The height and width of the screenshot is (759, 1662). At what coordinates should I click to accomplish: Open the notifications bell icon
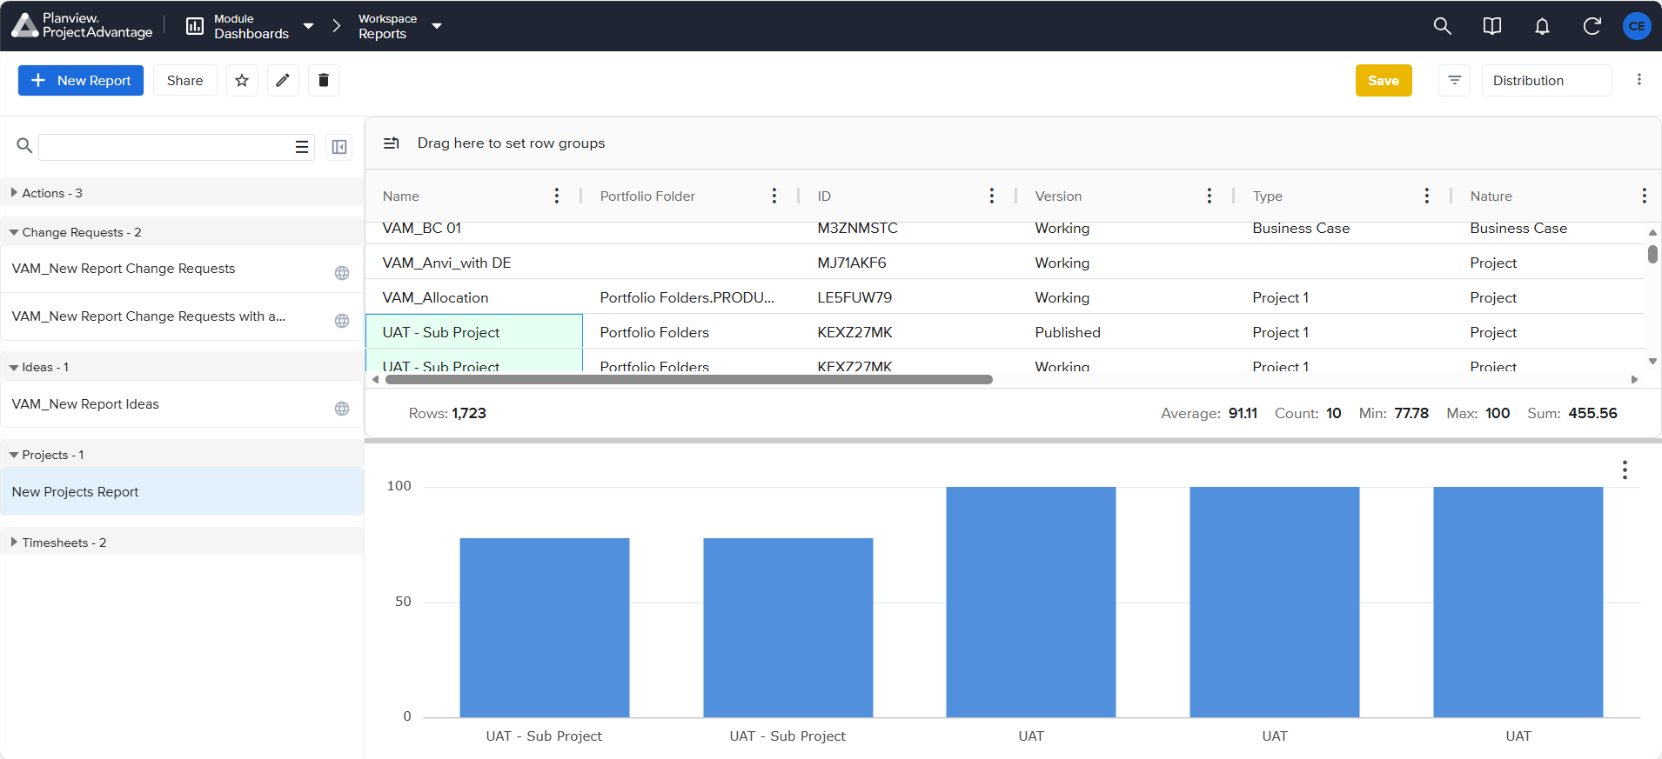tap(1542, 26)
